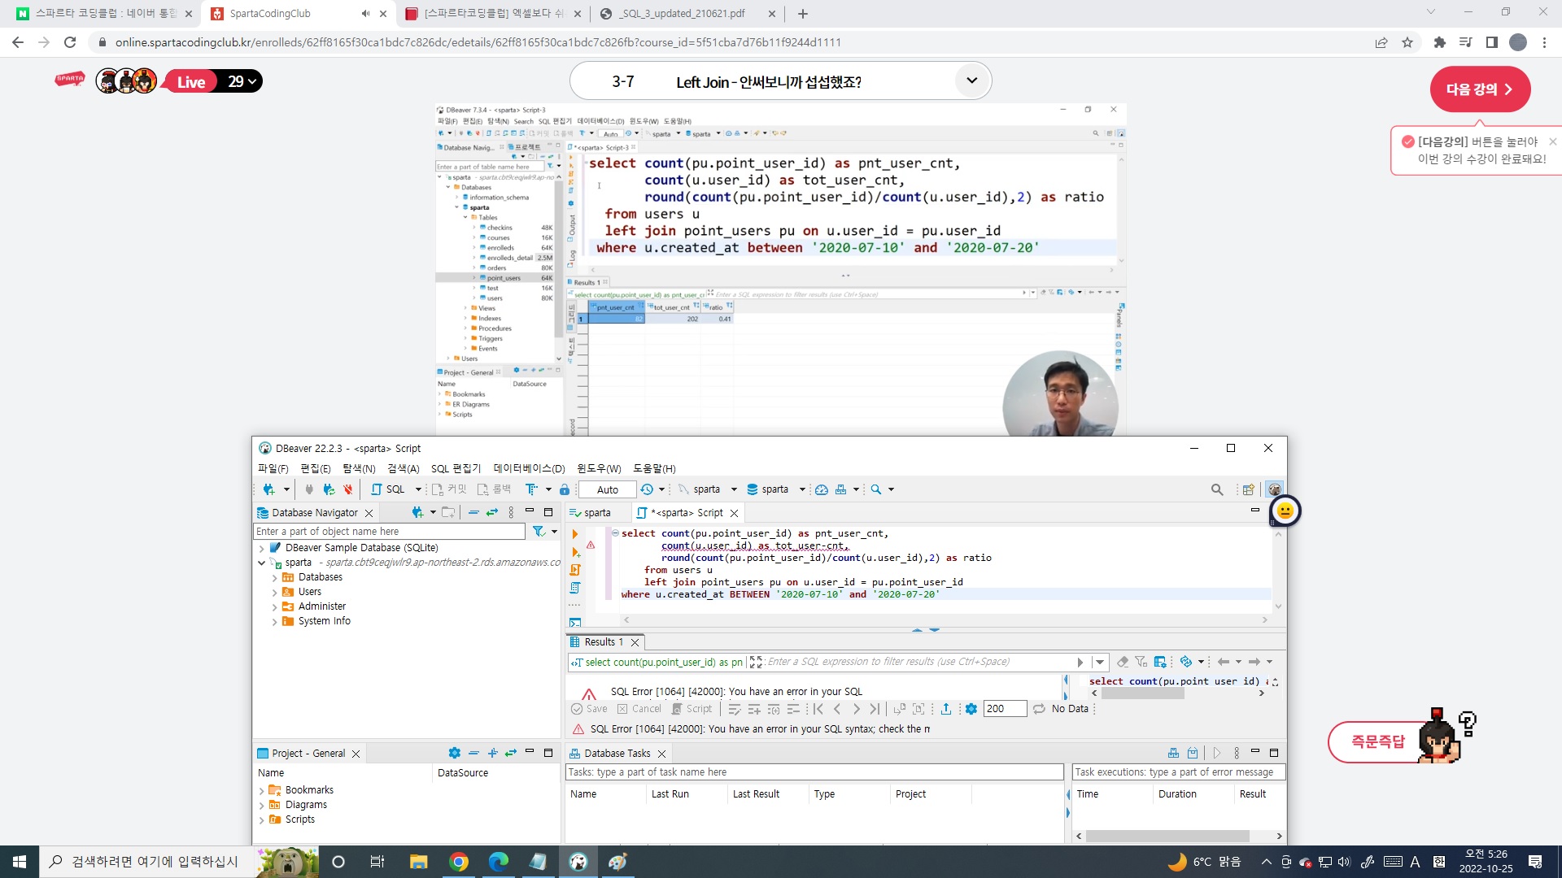Viewport: 1562px width, 878px height.
Task: Expand the Bookmarks folder in Project panel
Action: (261, 791)
